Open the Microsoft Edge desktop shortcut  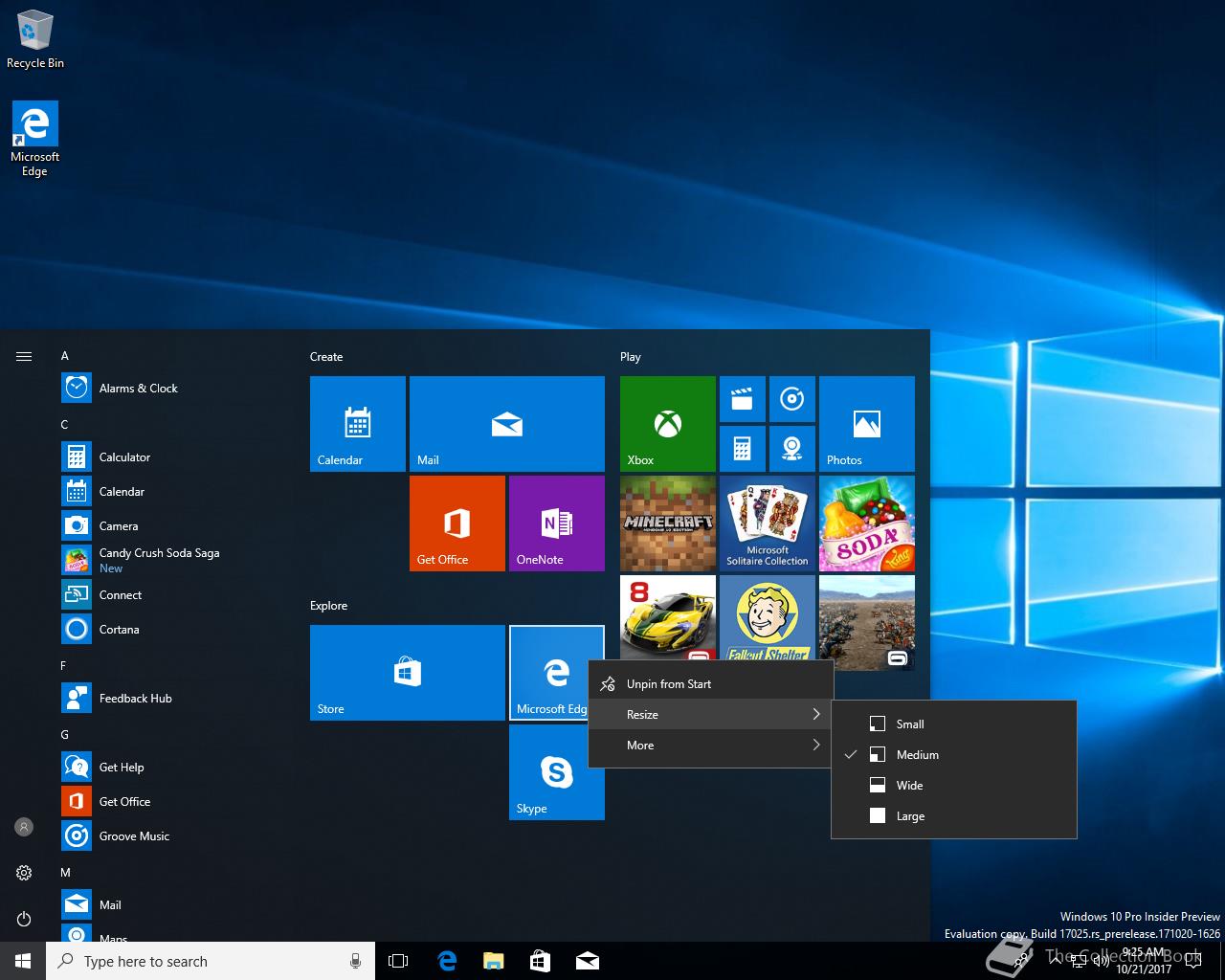click(35, 139)
